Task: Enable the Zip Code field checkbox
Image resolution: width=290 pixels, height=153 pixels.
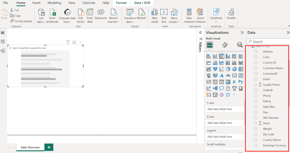Action: (x=256, y=134)
